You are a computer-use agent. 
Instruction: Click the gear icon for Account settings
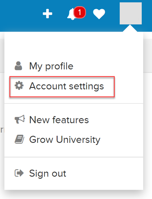coord(19,86)
